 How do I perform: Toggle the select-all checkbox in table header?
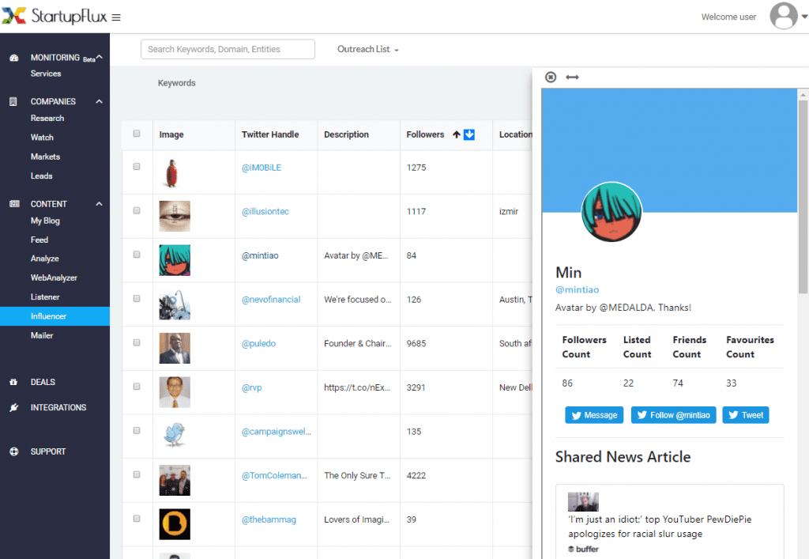coord(137,134)
